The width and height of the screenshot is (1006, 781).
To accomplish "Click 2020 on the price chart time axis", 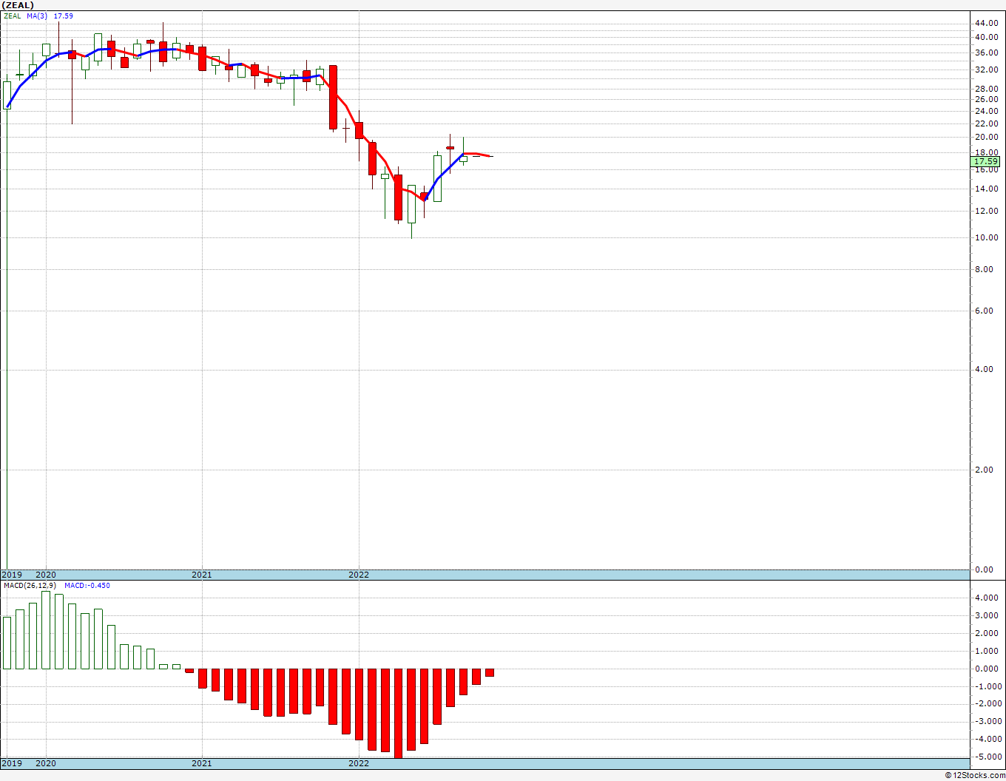I will click(x=46, y=575).
